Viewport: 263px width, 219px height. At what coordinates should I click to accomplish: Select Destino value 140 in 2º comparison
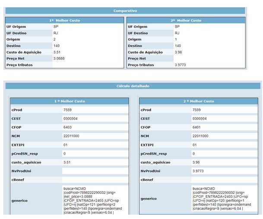178,46
